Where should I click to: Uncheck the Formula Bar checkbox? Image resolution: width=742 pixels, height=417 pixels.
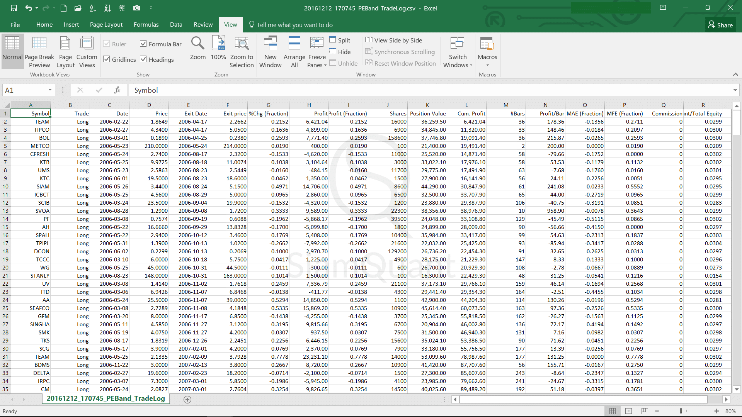pyautogui.click(x=143, y=44)
